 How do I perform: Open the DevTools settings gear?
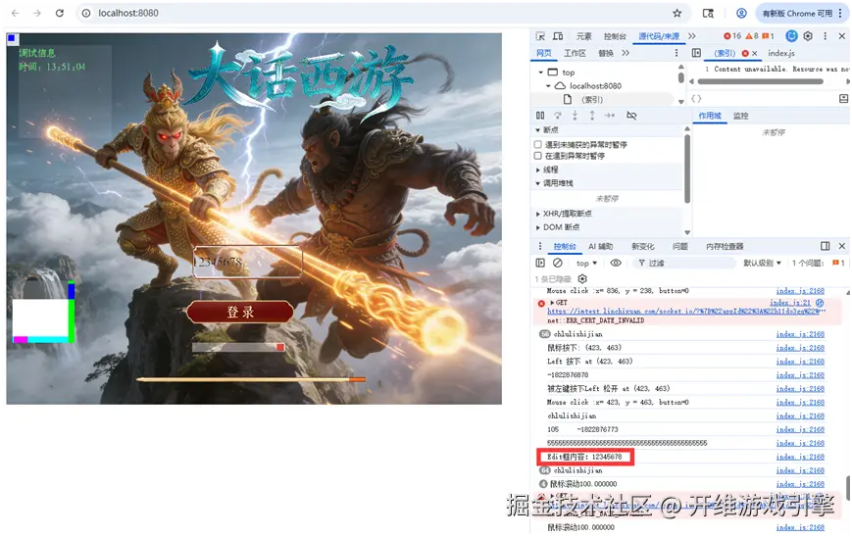tap(808, 36)
